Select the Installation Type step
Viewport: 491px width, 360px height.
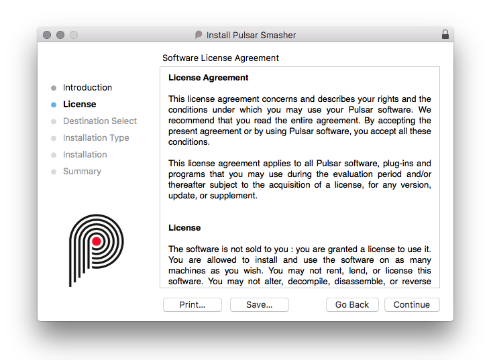click(x=96, y=138)
